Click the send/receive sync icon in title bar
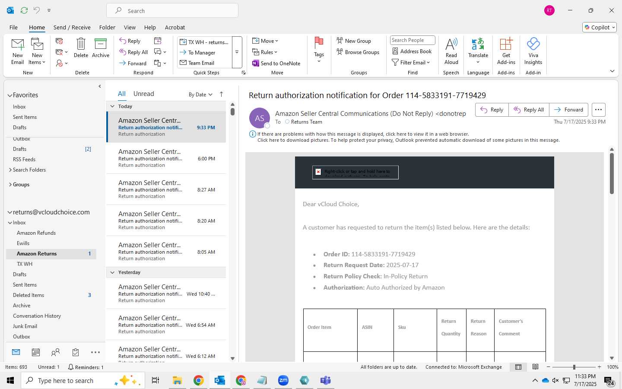 [x=24, y=10]
